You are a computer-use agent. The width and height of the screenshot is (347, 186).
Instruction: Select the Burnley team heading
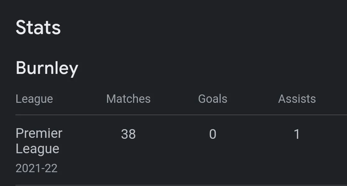[47, 68]
